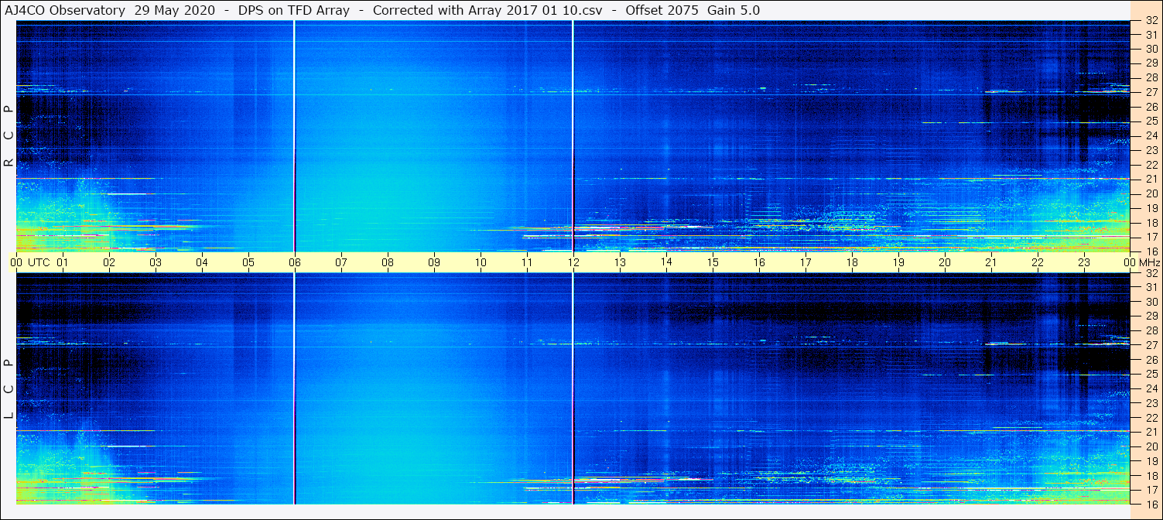Click the title text "AJ4CO Observatory"
This screenshot has width=1163, height=520.
point(66,10)
